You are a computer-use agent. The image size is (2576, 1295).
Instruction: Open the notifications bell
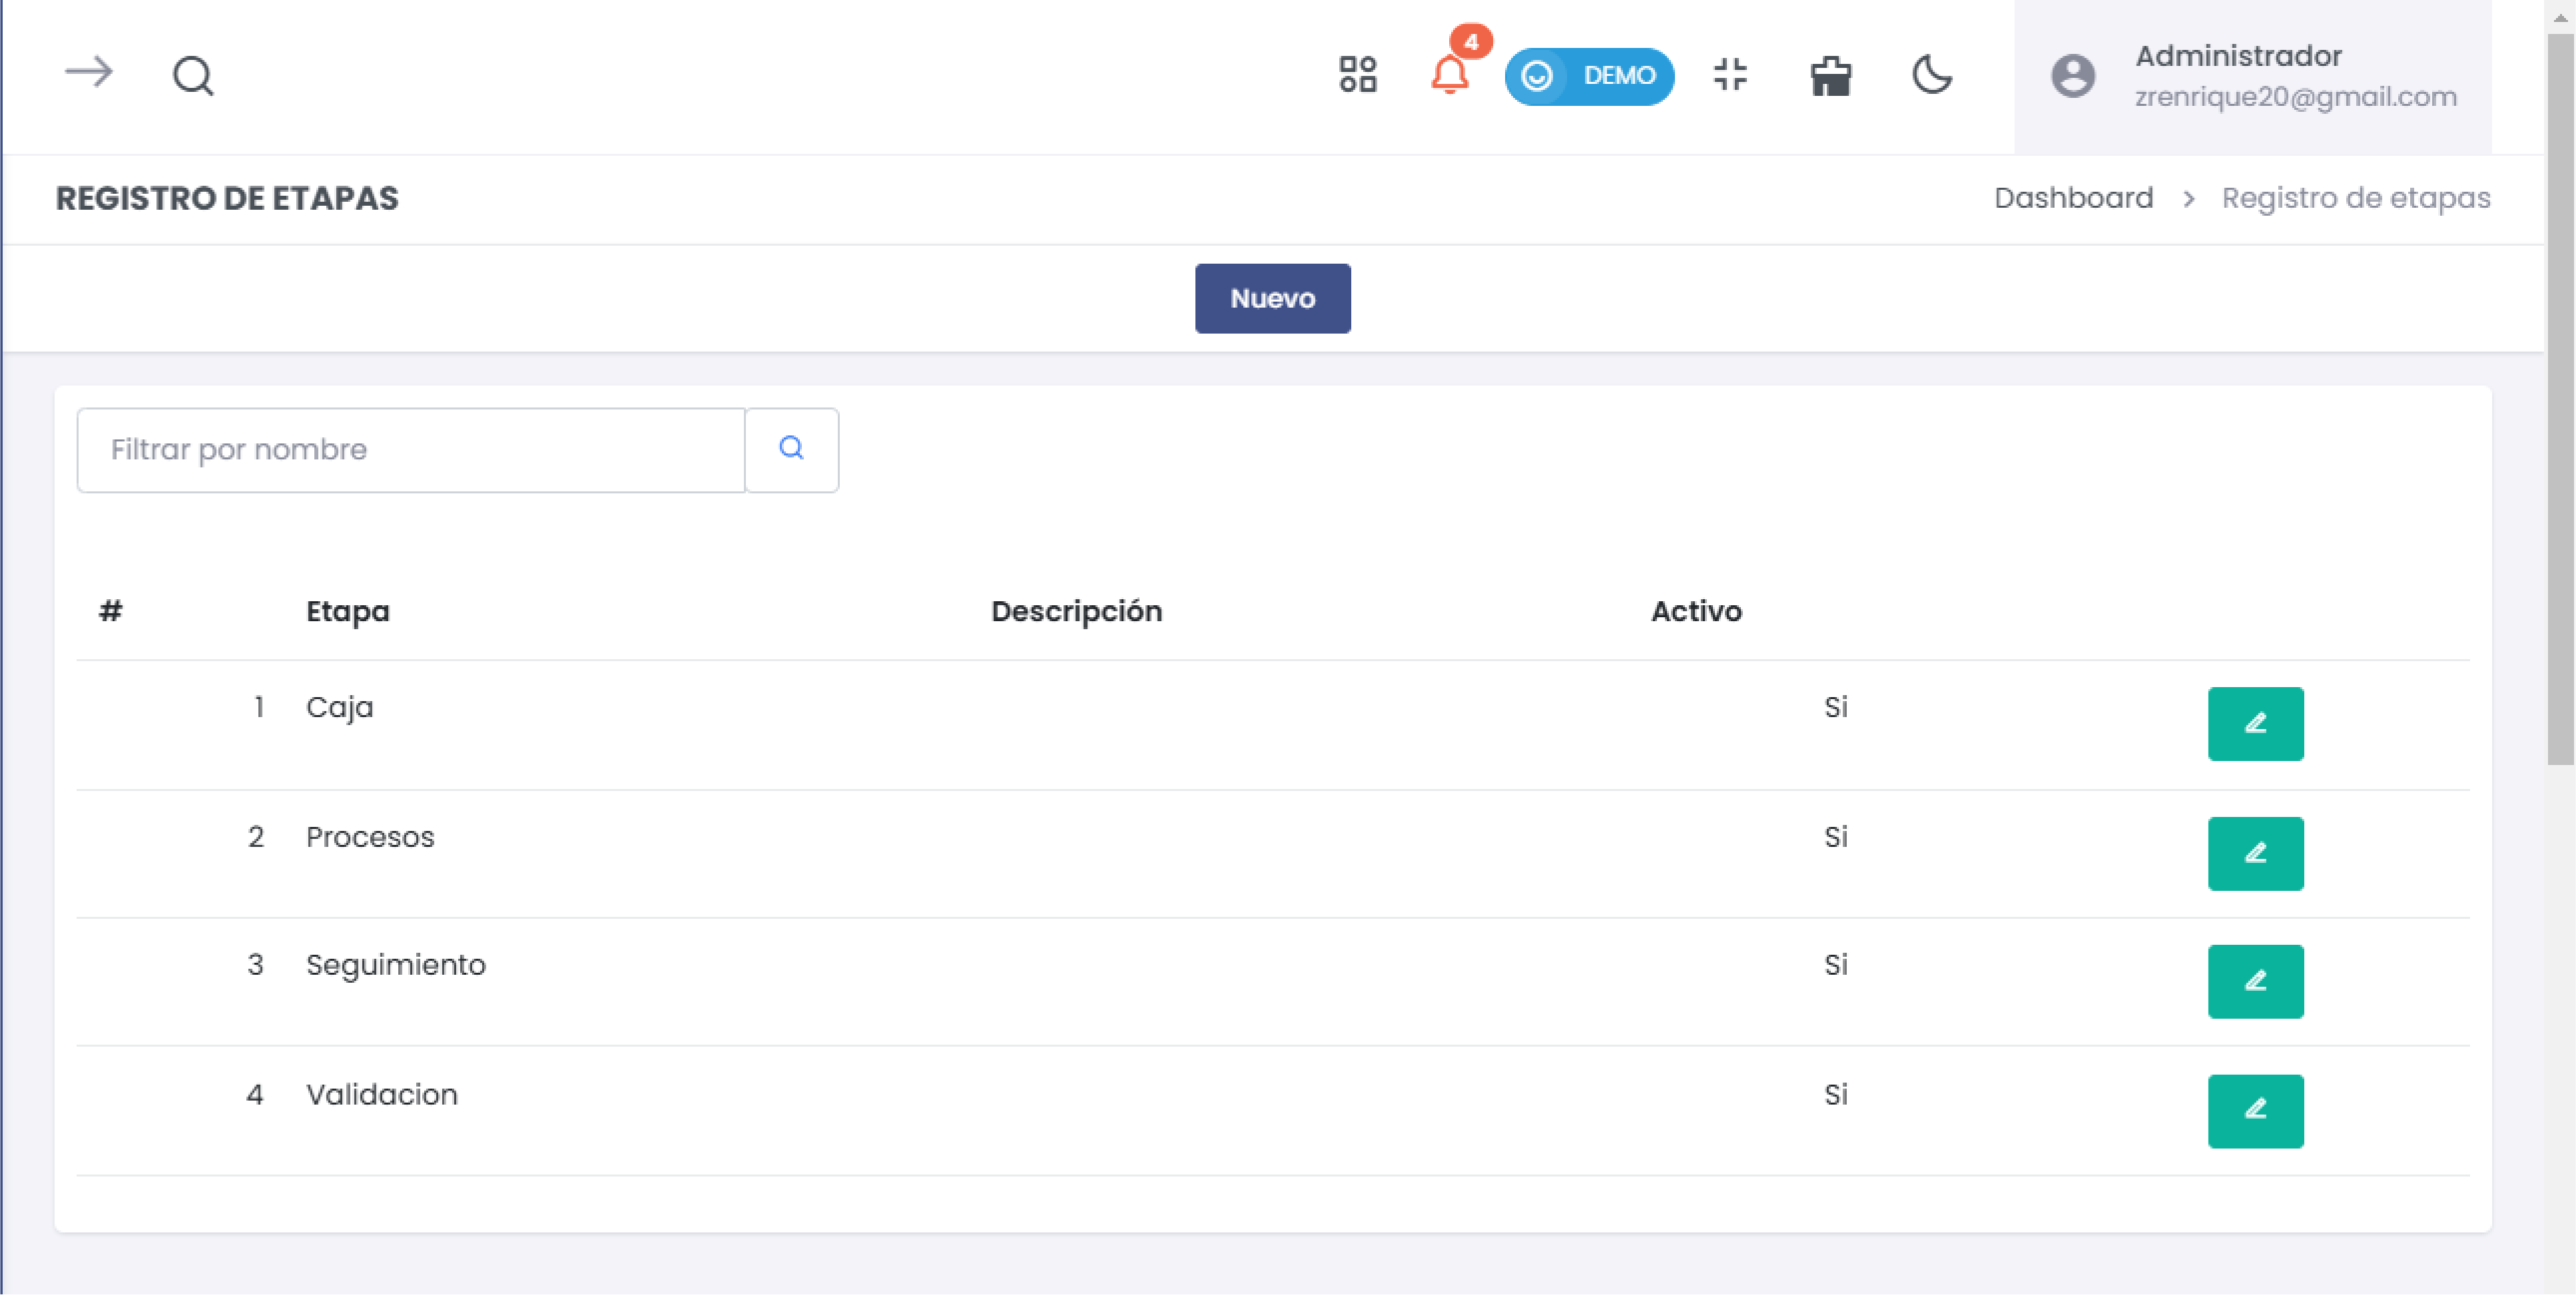(x=1449, y=75)
